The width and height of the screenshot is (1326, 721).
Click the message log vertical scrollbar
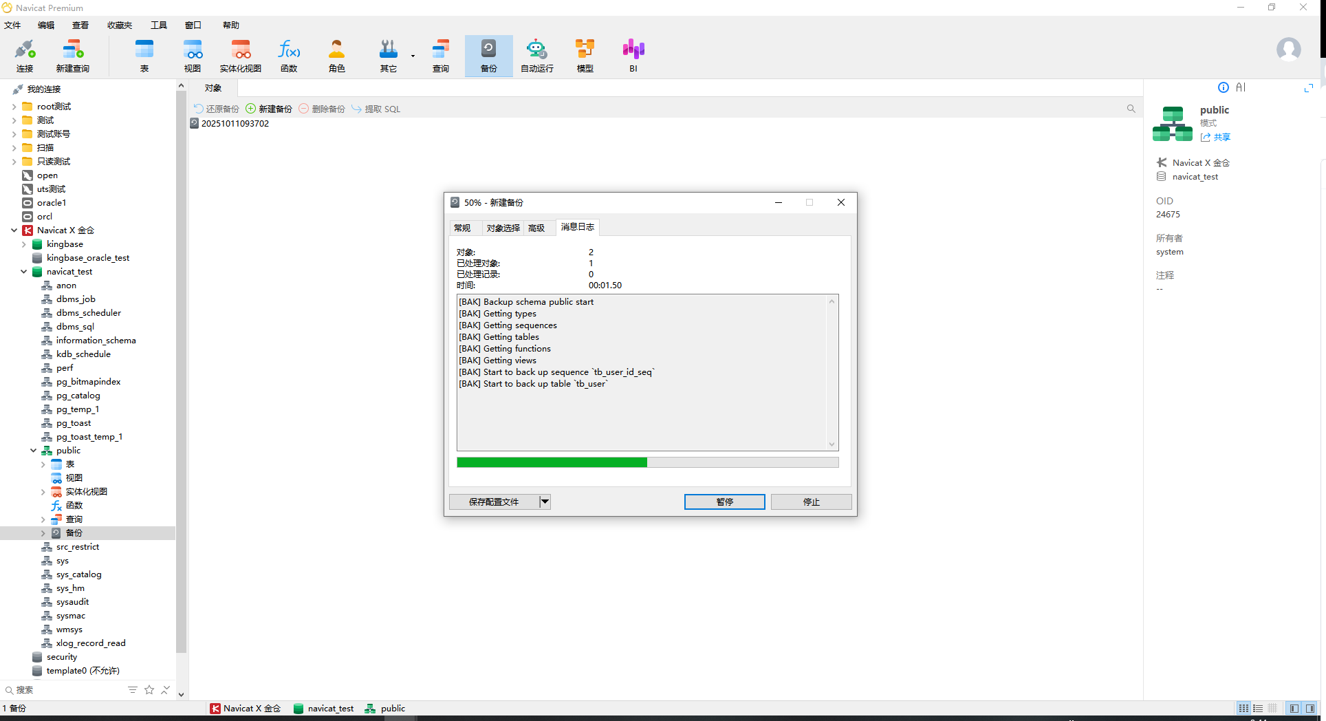[832, 372]
